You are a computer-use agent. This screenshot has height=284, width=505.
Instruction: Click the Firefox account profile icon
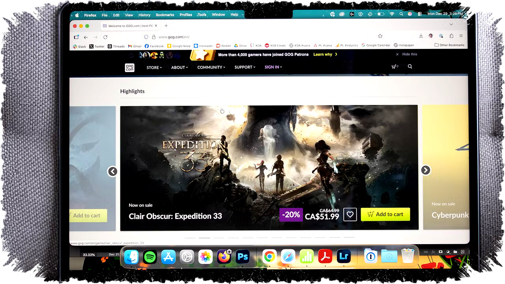coord(431,35)
